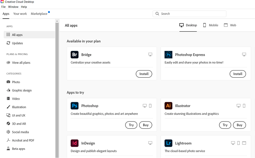Select the Social media category

[20, 132]
